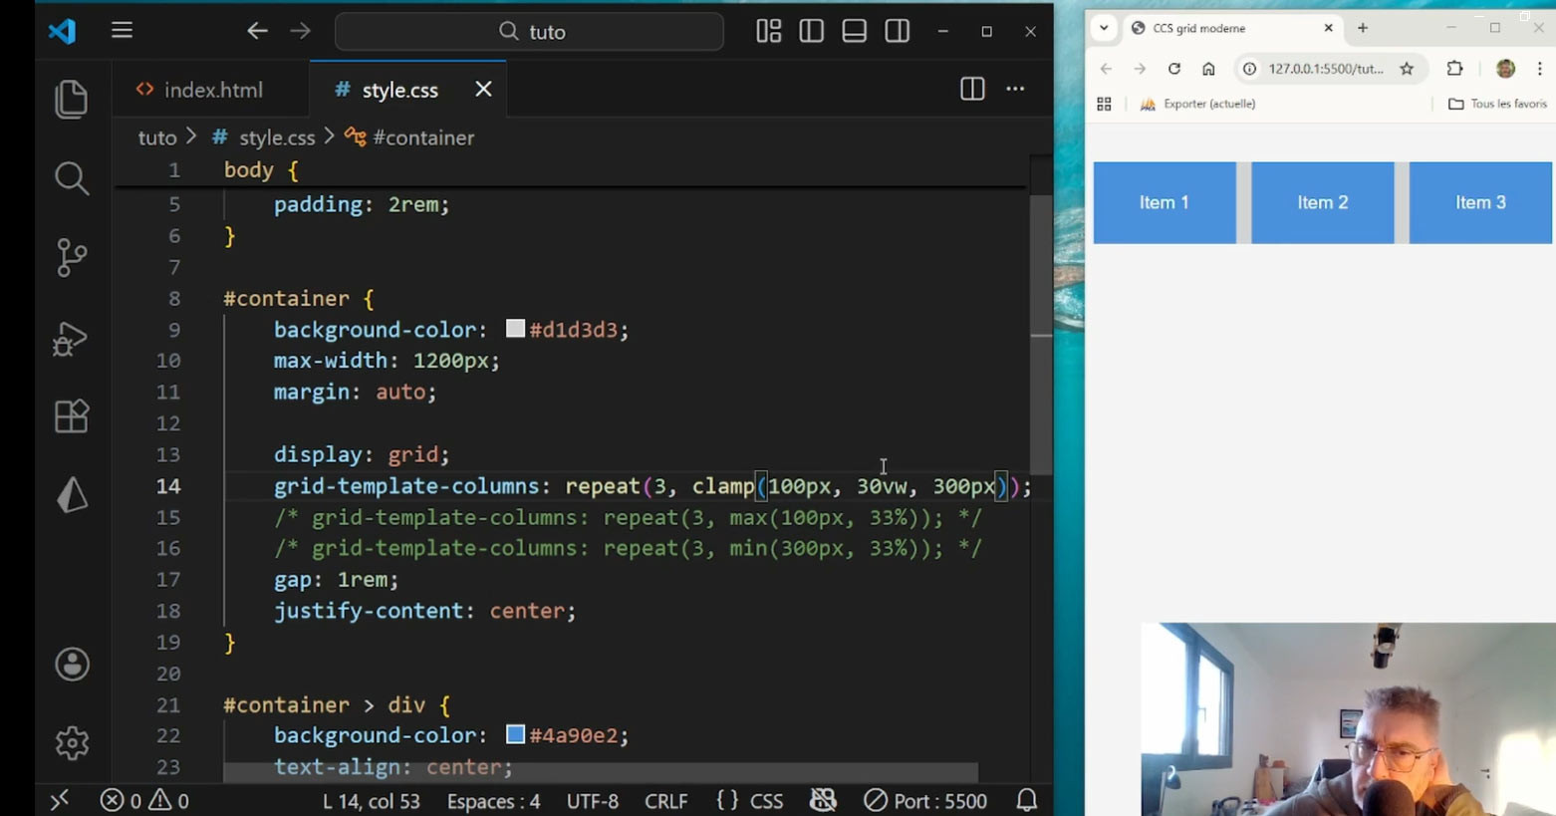Click the VS Code search box
The image size is (1556, 816).
point(529,32)
